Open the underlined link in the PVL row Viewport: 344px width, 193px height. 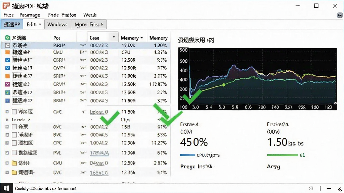99,153
